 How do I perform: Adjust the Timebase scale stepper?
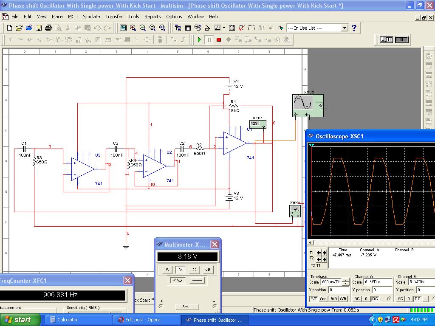click(x=345, y=282)
